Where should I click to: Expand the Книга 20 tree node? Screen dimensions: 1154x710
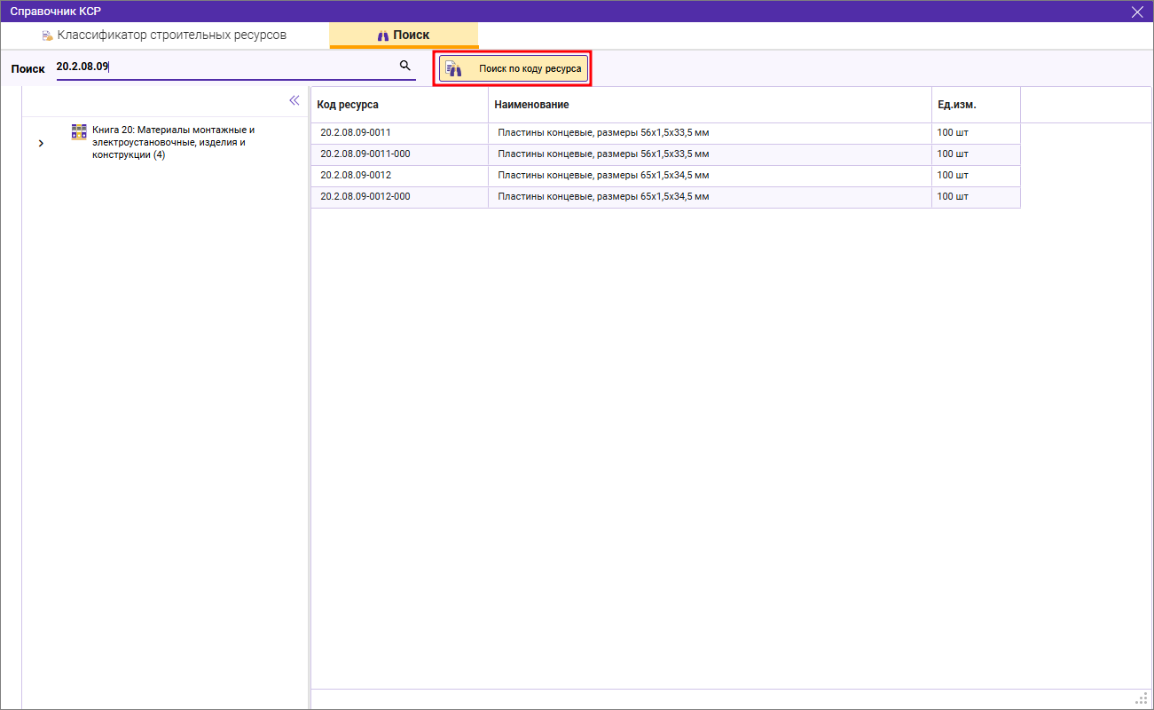pyautogui.click(x=41, y=143)
